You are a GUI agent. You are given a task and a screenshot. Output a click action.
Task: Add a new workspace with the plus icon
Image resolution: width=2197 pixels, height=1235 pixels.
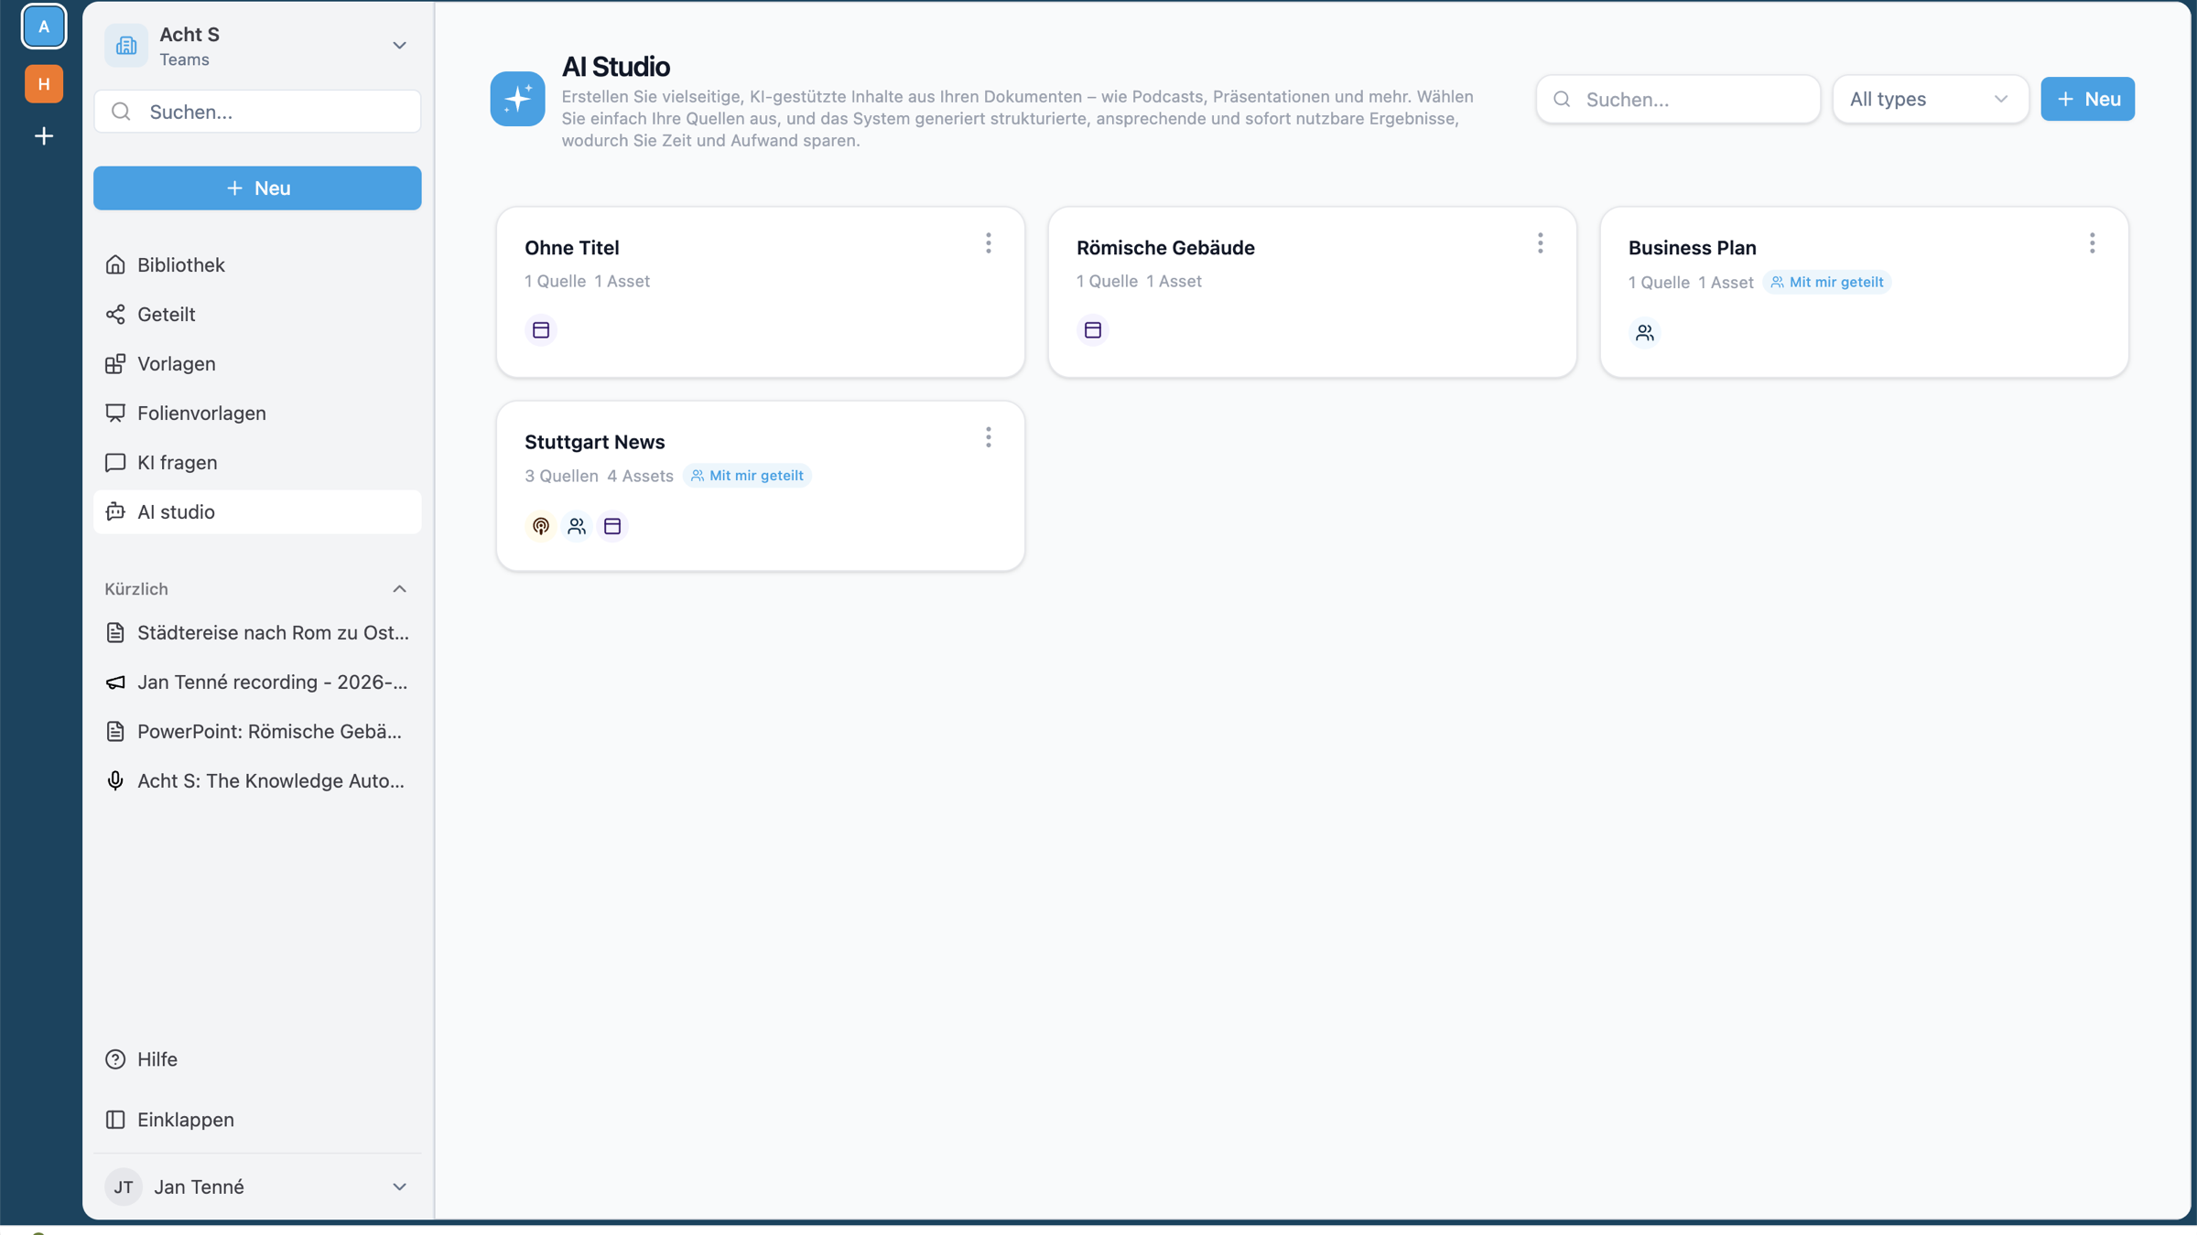click(x=44, y=136)
